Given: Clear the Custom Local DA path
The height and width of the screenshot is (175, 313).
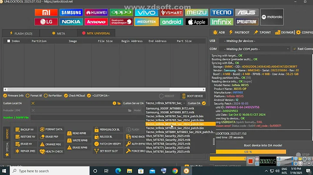Looking at the screenshot, I should point(33,103).
